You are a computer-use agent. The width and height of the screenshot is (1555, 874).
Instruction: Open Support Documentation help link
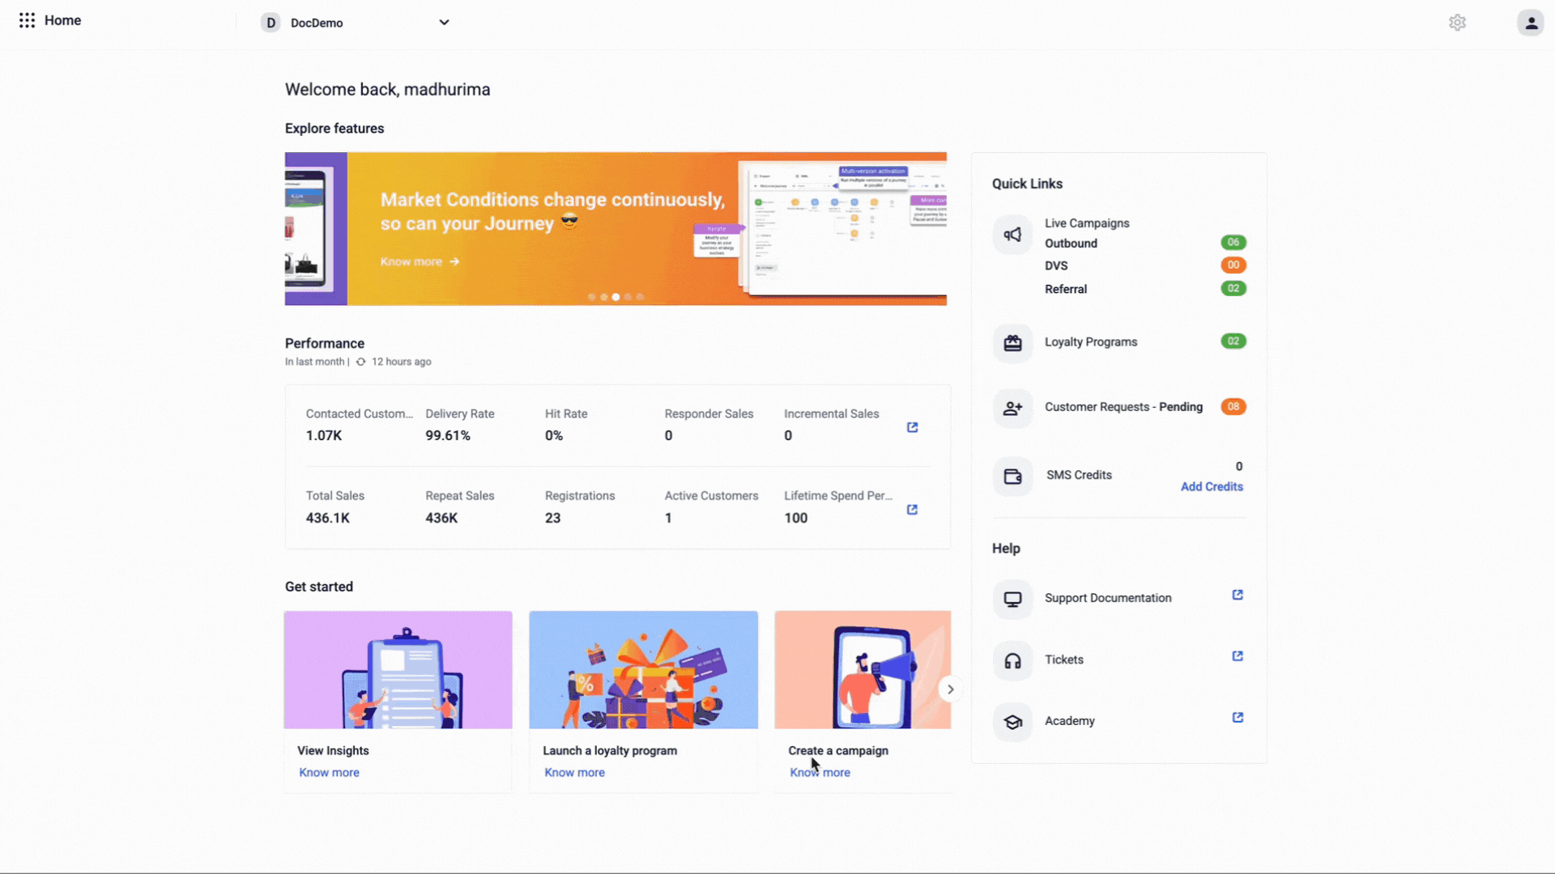1108,598
